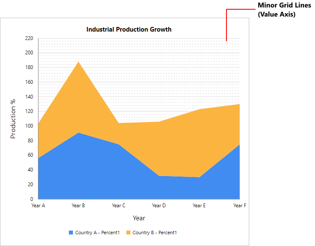Click the 0 value on the y-axis
This screenshot has width=315, height=246.
pos(31,199)
